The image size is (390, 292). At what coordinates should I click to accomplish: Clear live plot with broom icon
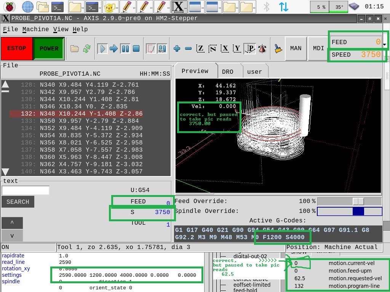point(278,49)
